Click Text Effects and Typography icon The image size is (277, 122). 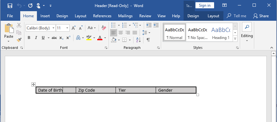[x=78, y=38]
